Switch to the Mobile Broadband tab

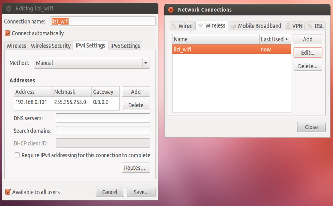256,26
